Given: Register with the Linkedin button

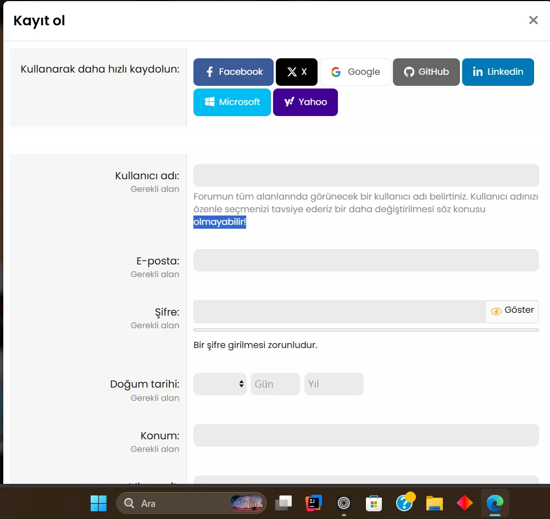Looking at the screenshot, I should coord(498,72).
